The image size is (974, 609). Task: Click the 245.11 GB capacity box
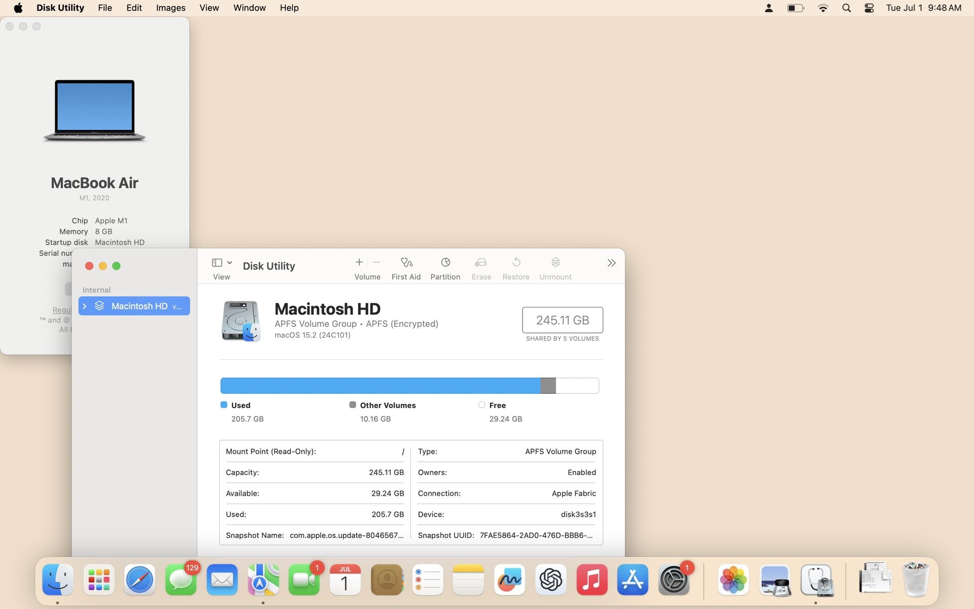(x=563, y=320)
